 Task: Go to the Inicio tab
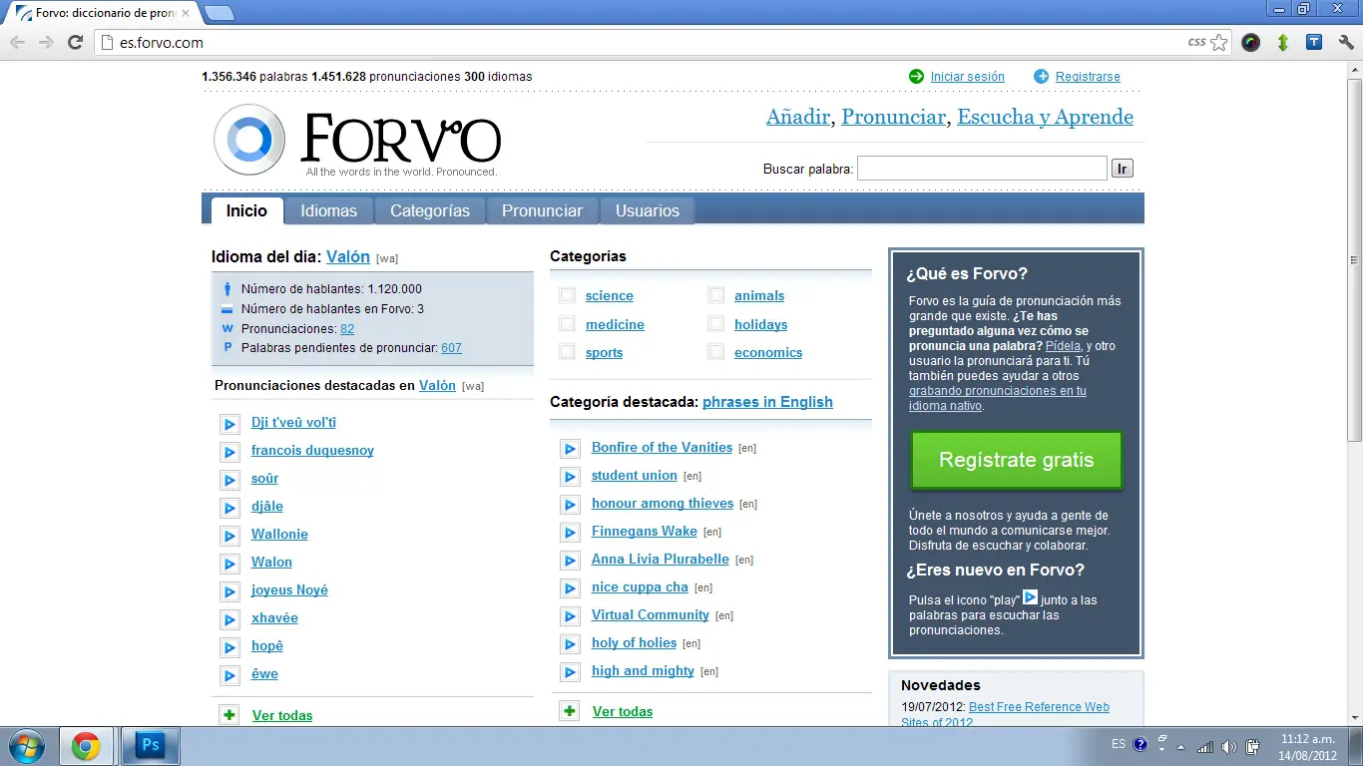click(x=246, y=210)
